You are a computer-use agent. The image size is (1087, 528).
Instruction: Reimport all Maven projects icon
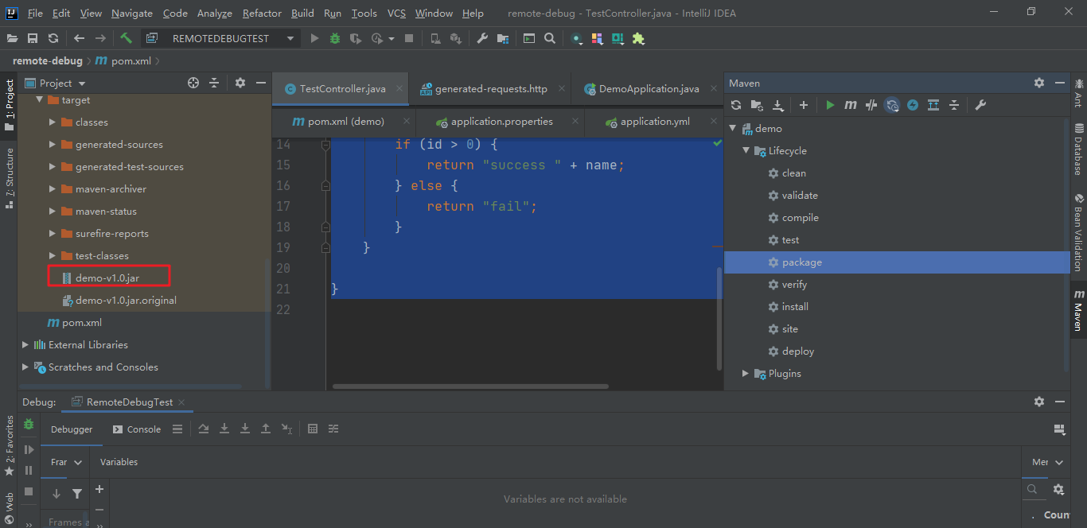736,105
